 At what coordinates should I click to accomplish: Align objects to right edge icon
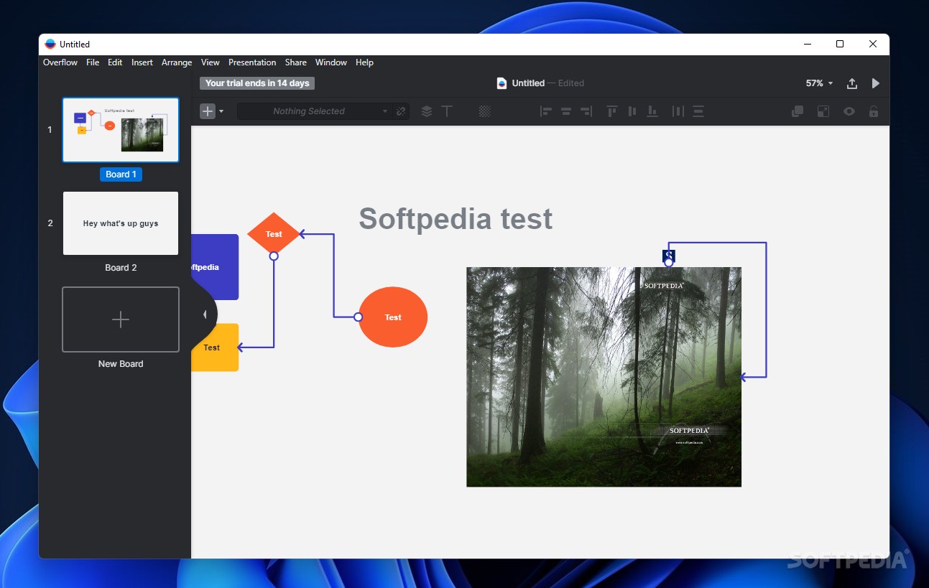586,111
